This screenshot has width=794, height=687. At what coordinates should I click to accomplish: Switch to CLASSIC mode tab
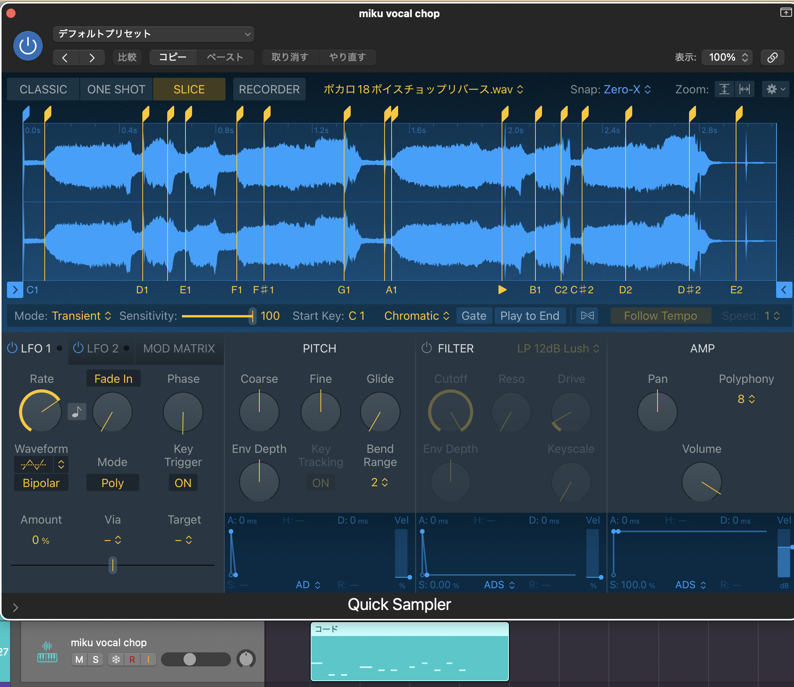43,89
